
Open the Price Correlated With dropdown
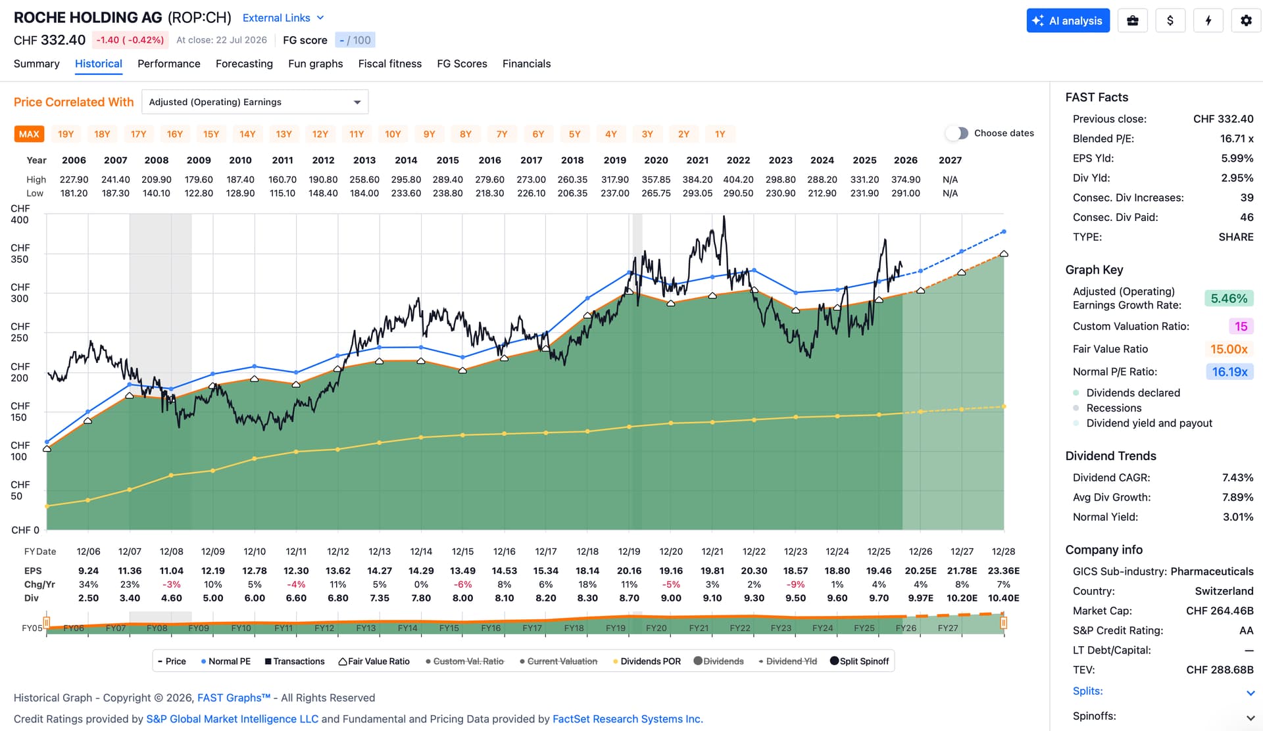(255, 102)
